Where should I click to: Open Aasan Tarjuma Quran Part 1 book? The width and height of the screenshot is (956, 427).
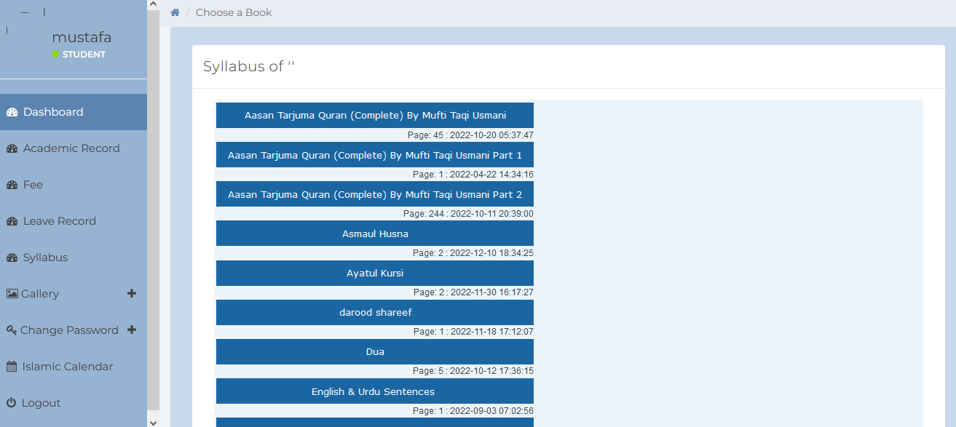point(375,155)
